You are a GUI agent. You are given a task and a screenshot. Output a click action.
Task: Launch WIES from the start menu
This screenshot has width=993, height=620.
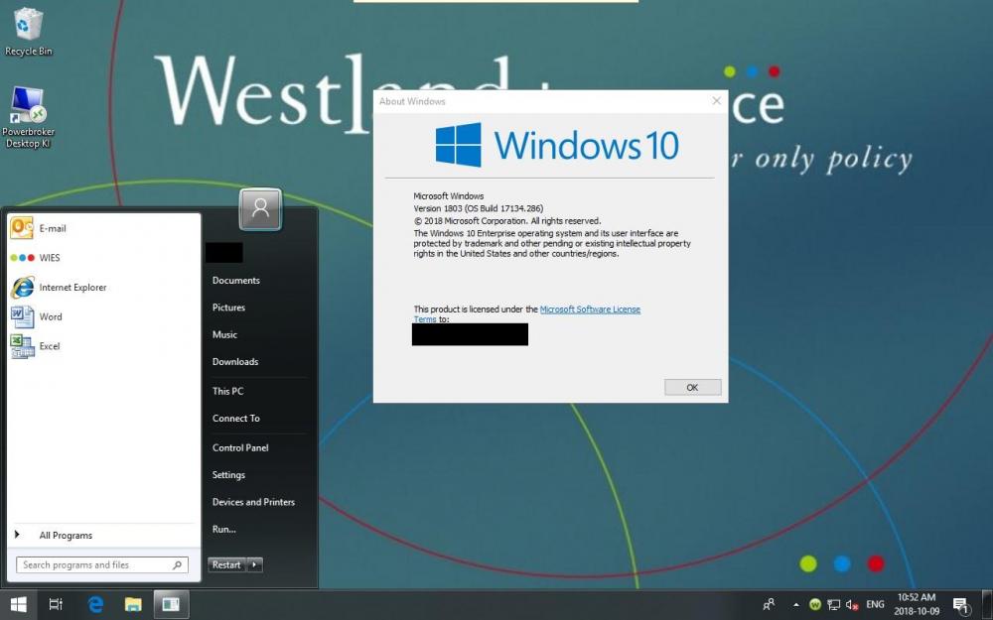pos(49,258)
